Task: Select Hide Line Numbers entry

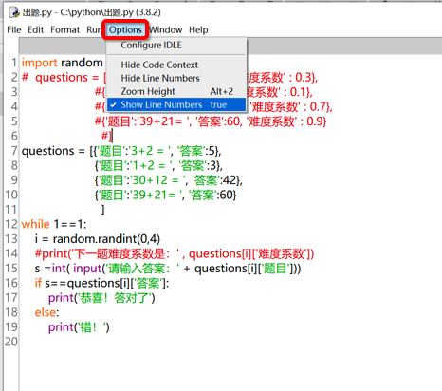Action: click(x=176, y=78)
